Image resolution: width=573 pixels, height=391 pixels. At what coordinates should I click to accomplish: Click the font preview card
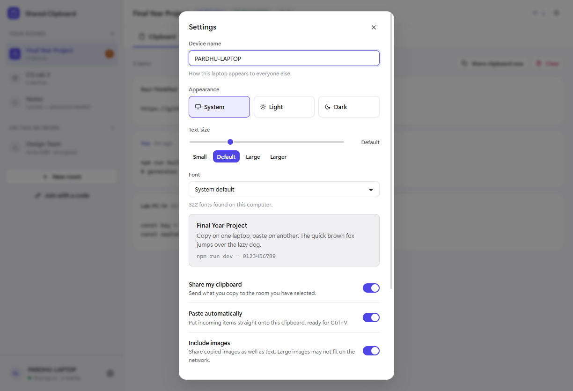point(284,240)
